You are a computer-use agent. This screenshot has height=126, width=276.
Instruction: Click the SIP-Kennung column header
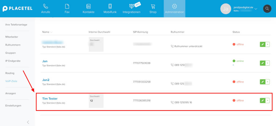[140, 32]
